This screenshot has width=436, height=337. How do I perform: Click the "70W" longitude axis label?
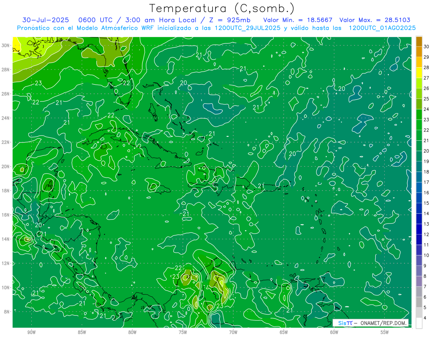pyautogui.click(x=233, y=332)
